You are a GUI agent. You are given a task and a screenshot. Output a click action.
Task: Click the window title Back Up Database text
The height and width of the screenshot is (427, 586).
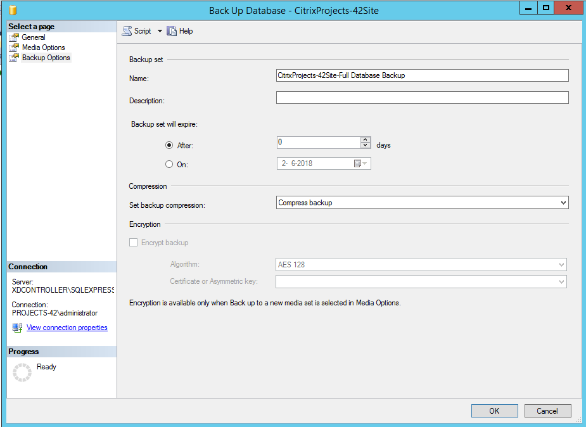pos(294,11)
